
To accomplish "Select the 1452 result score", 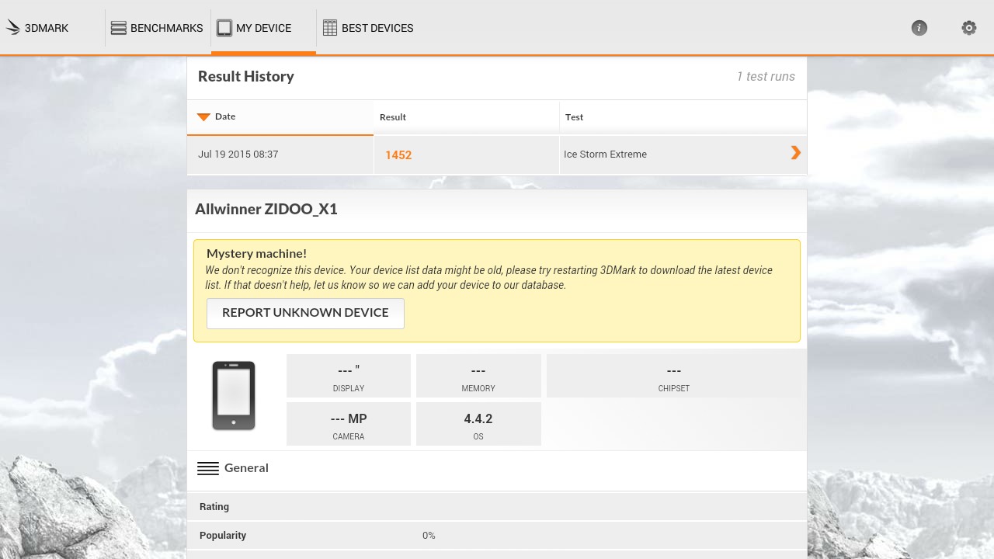I will click(398, 155).
